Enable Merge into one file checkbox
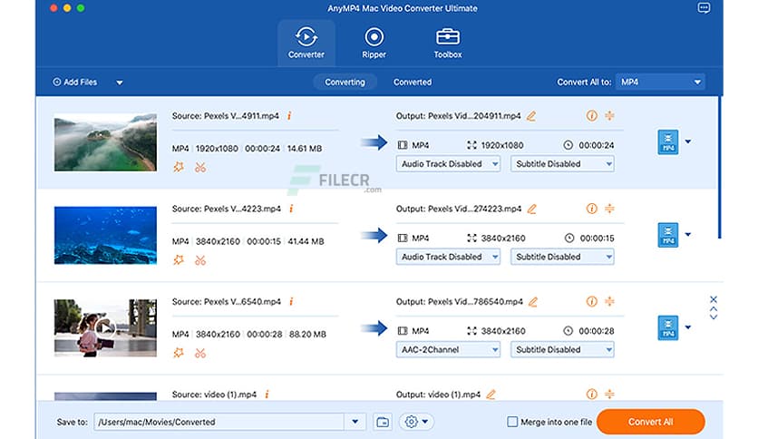The image size is (758, 439). pos(512,422)
